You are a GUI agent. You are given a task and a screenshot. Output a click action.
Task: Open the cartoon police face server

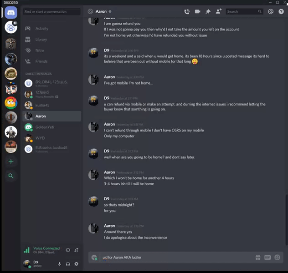[x=11, y=88]
